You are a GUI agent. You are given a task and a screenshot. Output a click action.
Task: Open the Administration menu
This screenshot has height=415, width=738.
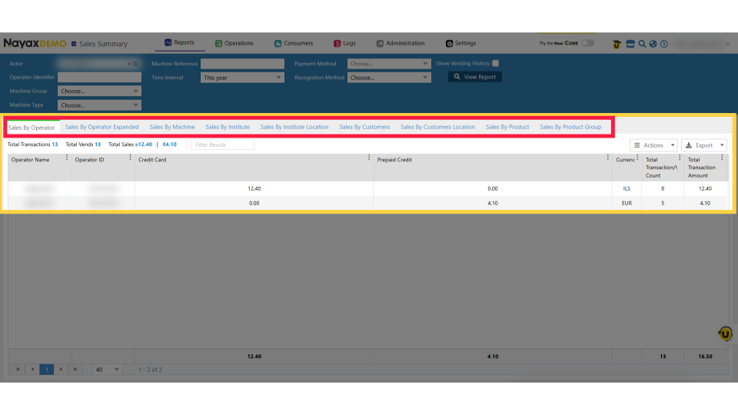(401, 43)
